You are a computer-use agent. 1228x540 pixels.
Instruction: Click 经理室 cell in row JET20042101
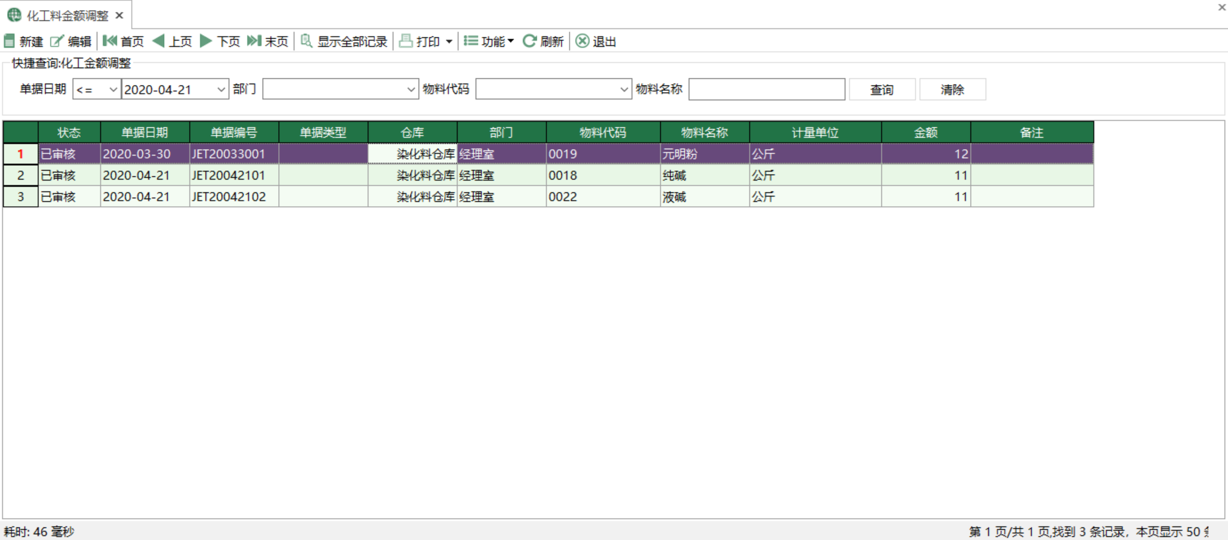(502, 175)
